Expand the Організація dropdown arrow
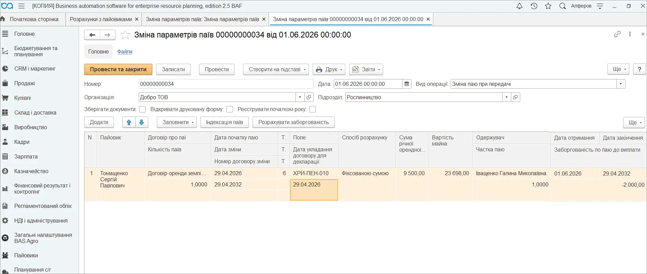 [300, 97]
